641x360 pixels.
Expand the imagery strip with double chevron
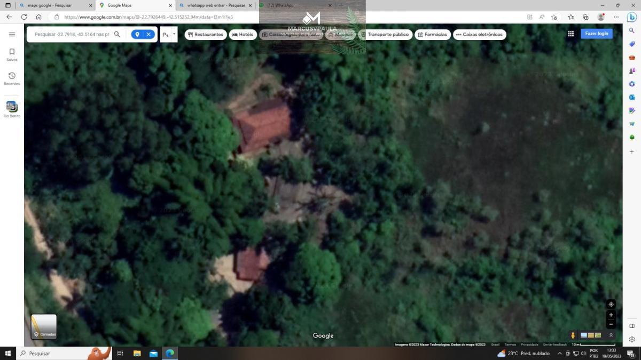(x=611, y=335)
